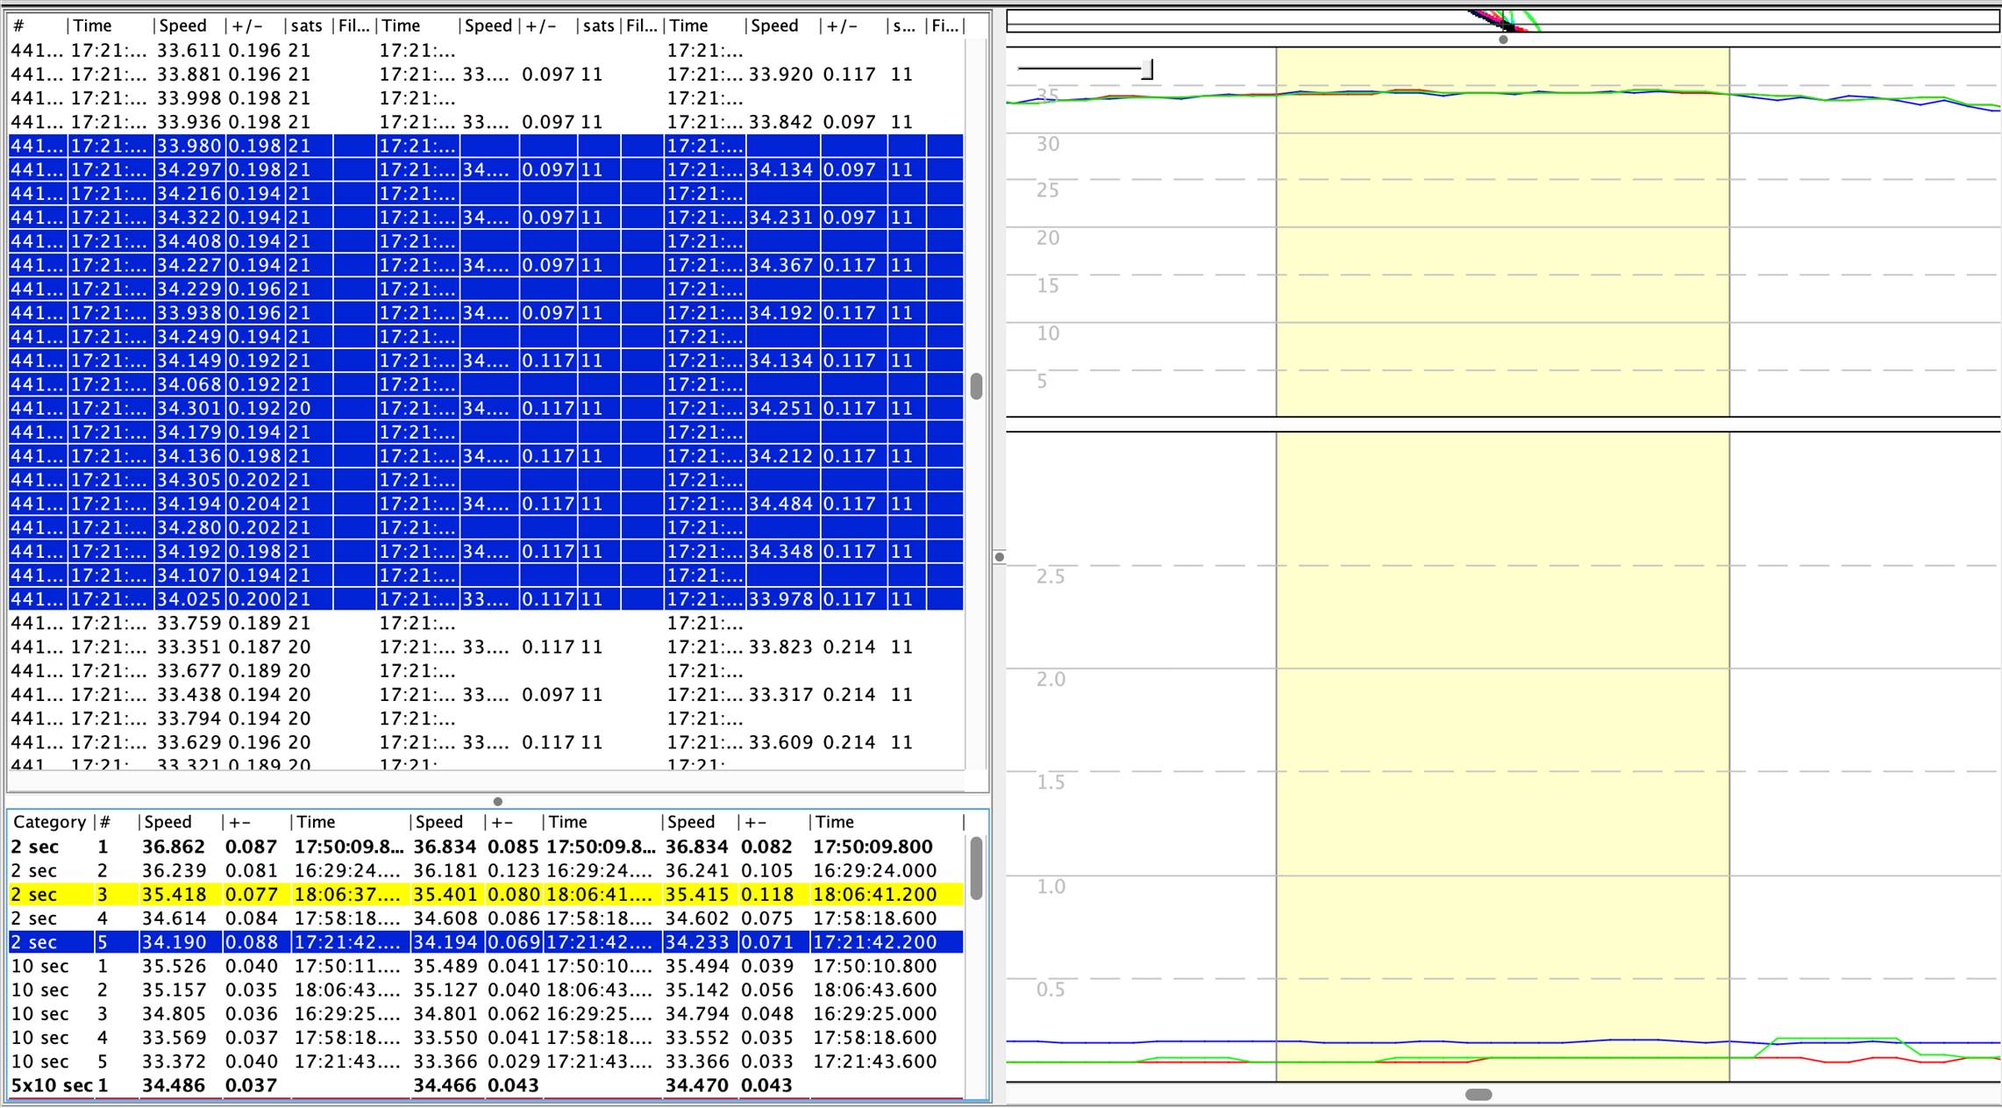The image size is (2002, 1108).
Task: Click the first 'Fil...' column header
Action: click(x=353, y=26)
